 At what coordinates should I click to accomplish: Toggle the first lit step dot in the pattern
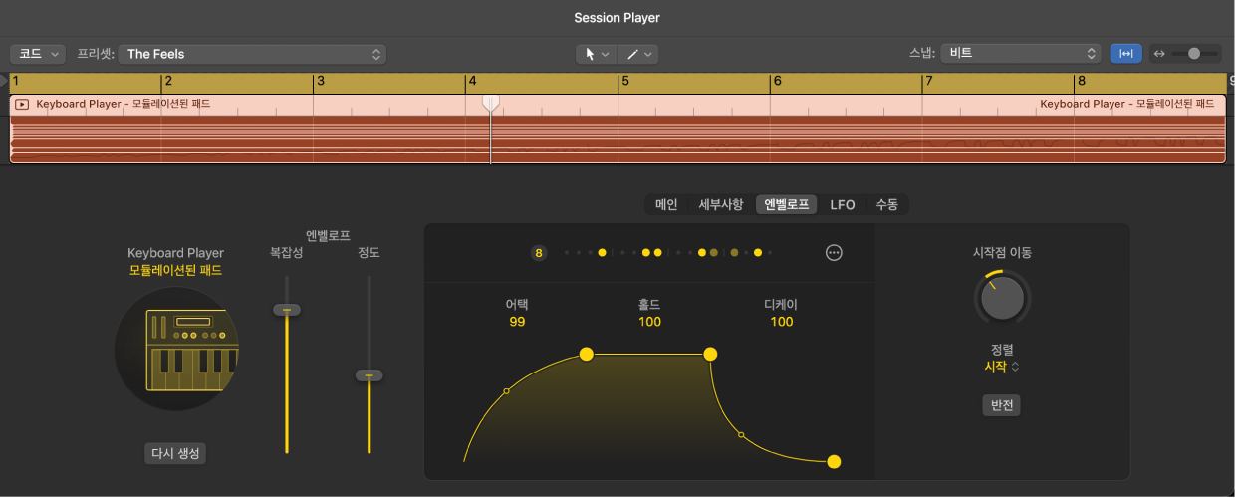click(602, 253)
